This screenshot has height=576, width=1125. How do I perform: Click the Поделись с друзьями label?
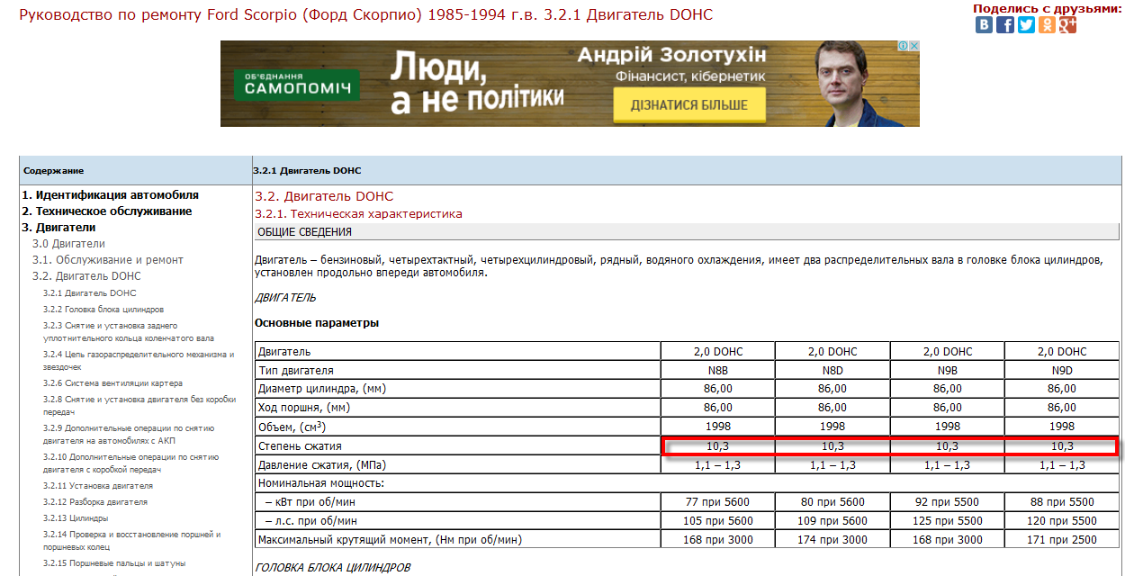(1048, 8)
